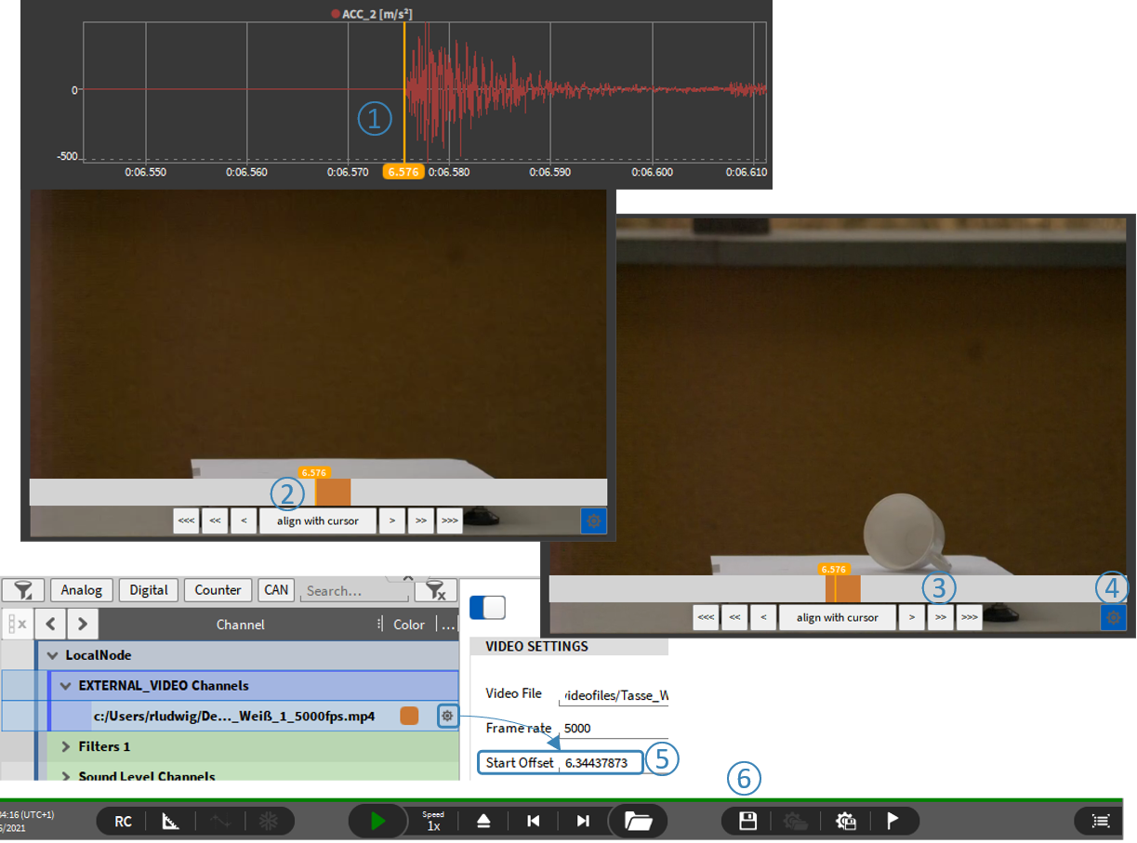1137x843 pixels.
Task: Open the folder icon in bottom toolbar
Action: tap(639, 821)
